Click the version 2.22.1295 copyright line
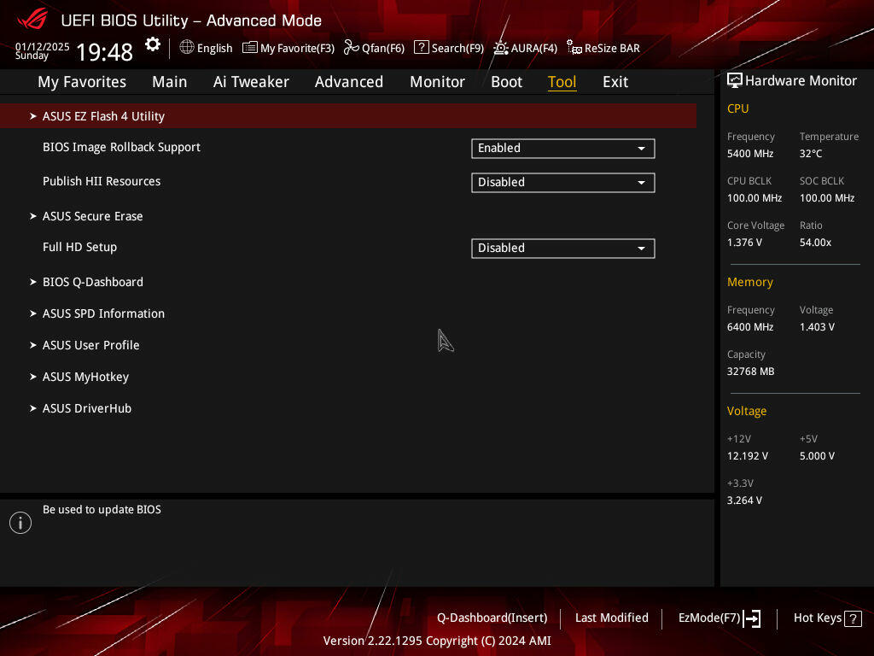This screenshot has height=656, width=874. point(437,641)
